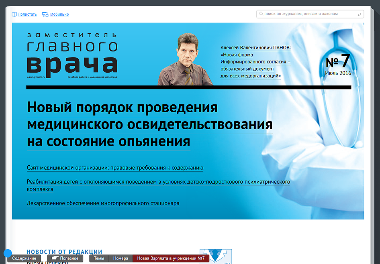The height and width of the screenshot is (264, 380).
Task: Open the Темы tab in bottom bar
Action: coord(99,258)
